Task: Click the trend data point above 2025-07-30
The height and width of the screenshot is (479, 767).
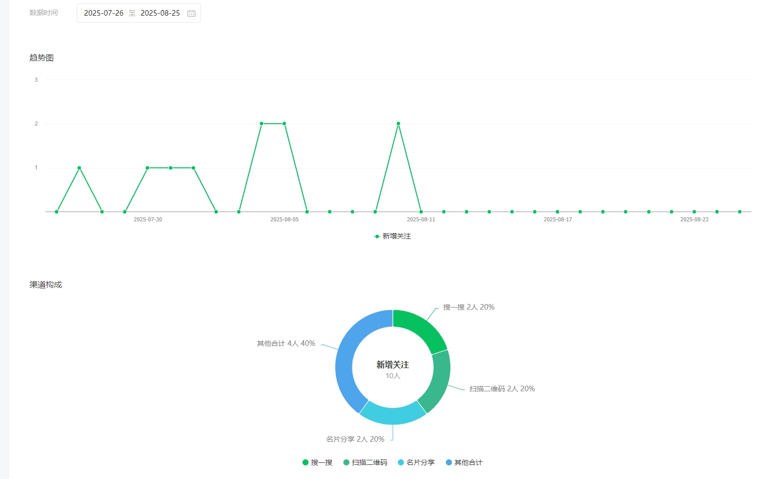Action: pos(147,168)
